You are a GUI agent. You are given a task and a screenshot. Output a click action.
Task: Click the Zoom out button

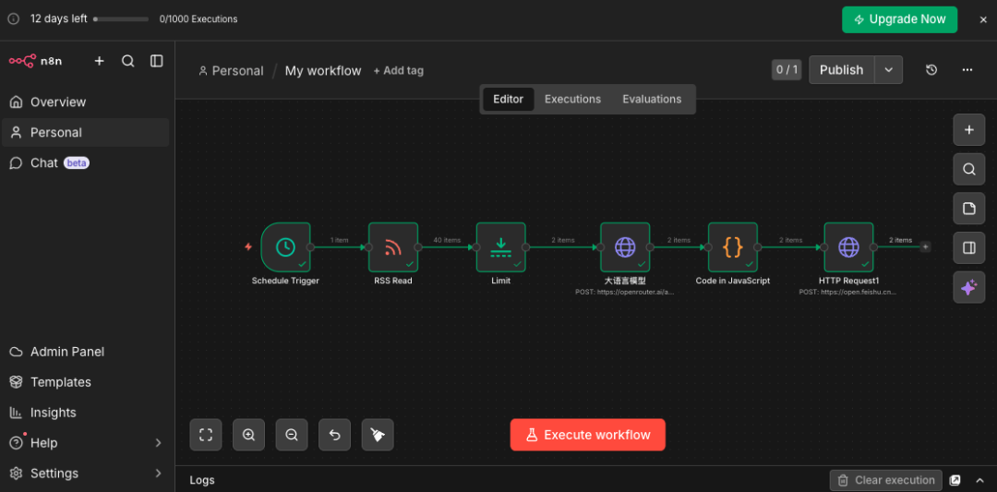pos(292,435)
